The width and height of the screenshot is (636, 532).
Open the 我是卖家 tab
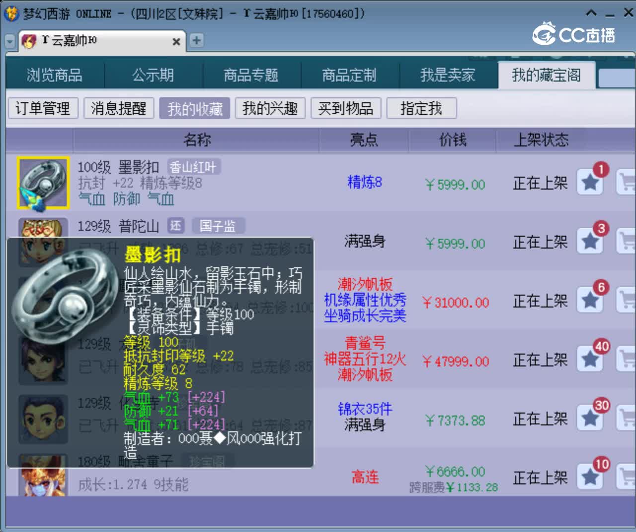coord(448,75)
